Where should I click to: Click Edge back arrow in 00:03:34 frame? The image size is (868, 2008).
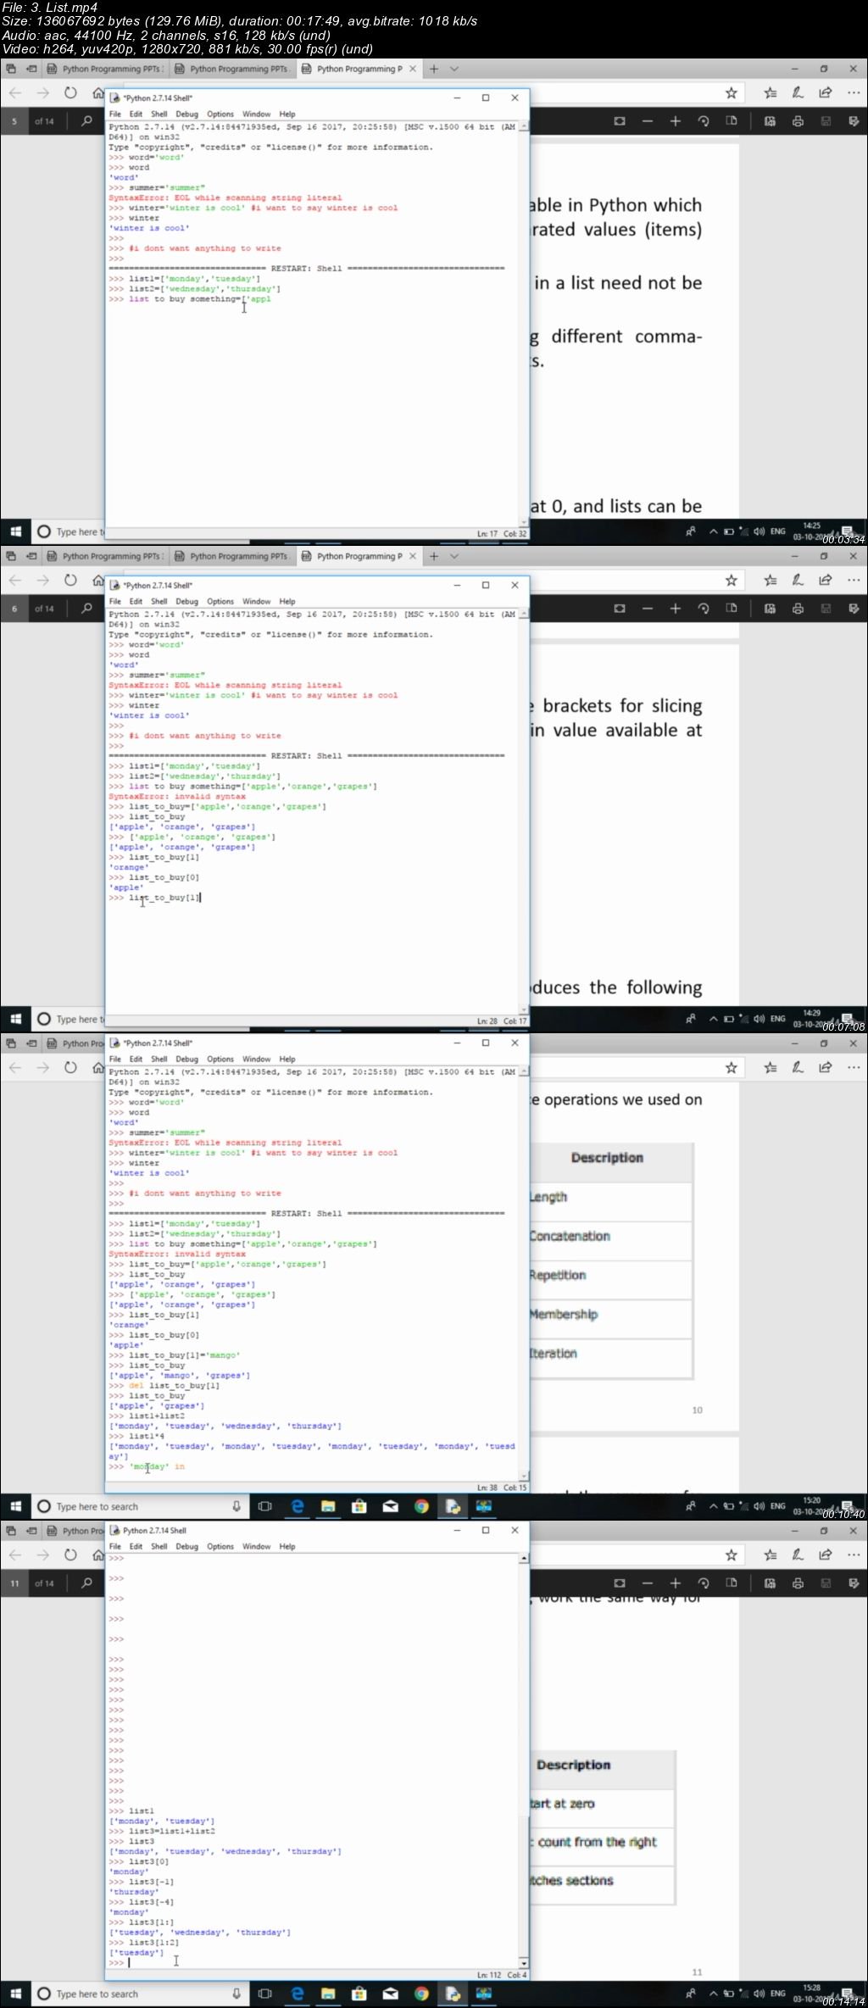[x=15, y=93]
